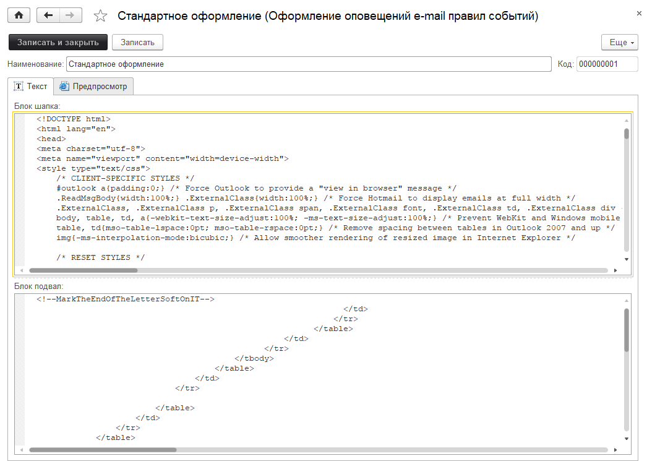Click the browser icon on the Предпросмотр tab
Image resolution: width=647 pixels, height=461 pixels.
click(x=64, y=86)
